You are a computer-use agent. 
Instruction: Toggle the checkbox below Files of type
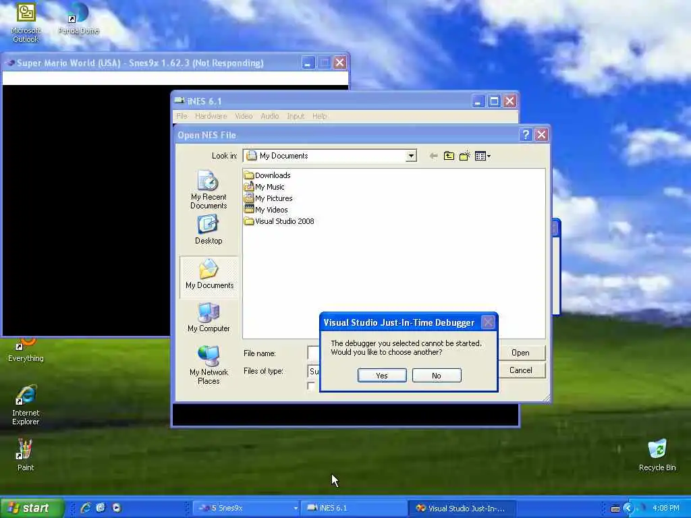click(x=311, y=386)
